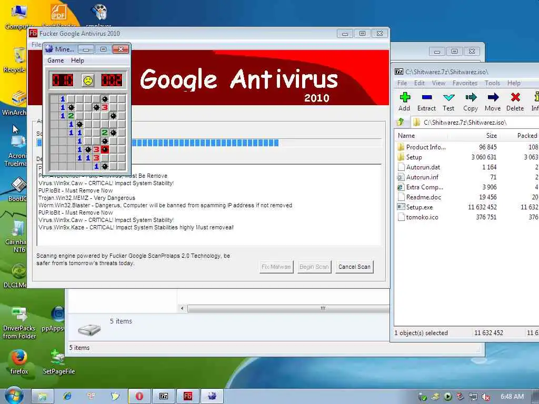Image resolution: width=539 pixels, height=404 pixels.
Task: Click the Windows Start orb
Action: point(14,396)
